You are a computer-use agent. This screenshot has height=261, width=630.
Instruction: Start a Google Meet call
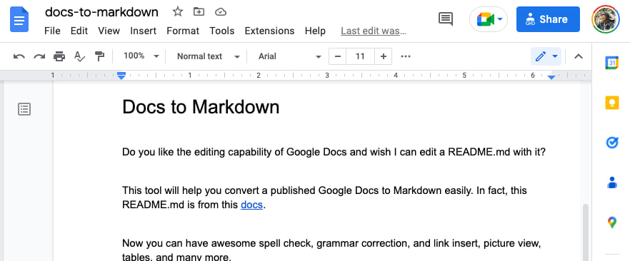click(489, 19)
